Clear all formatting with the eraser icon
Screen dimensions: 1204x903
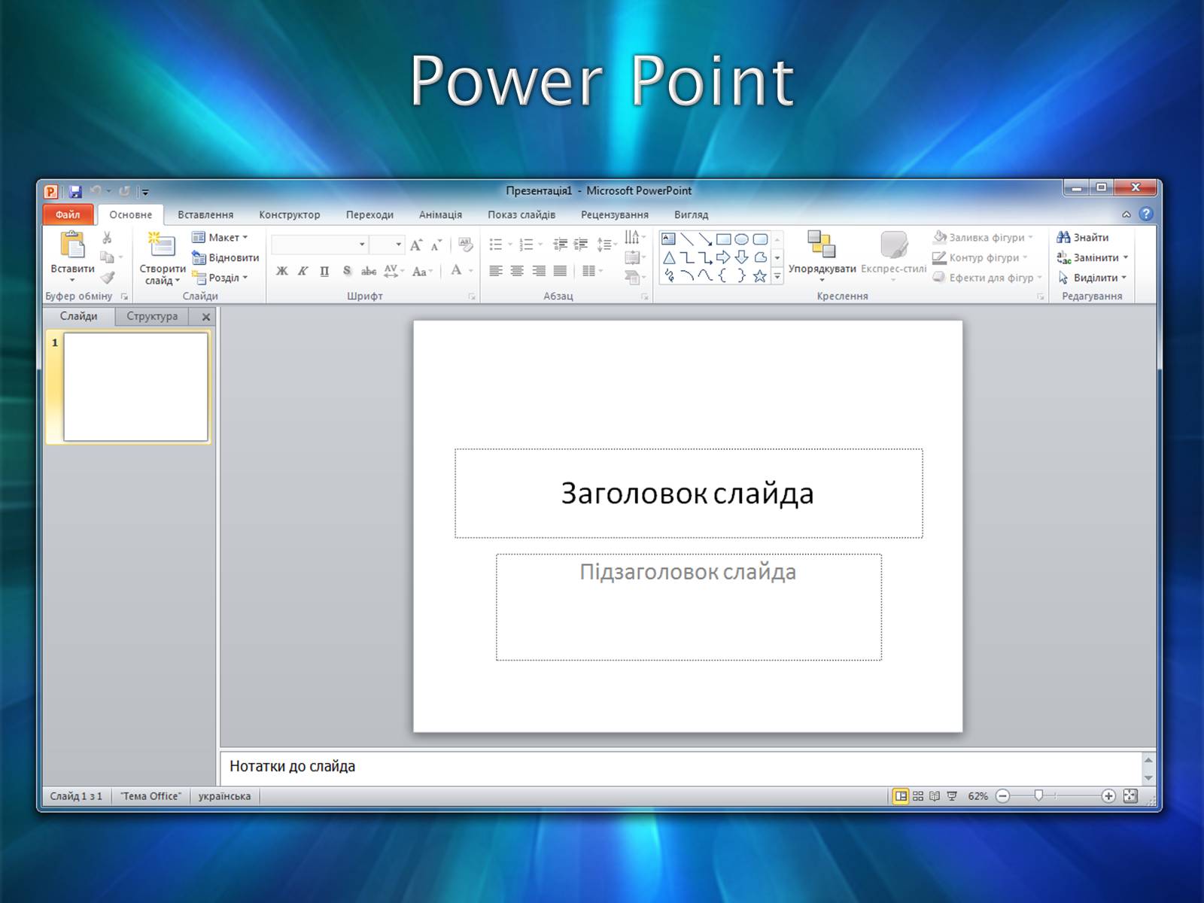pos(466,245)
